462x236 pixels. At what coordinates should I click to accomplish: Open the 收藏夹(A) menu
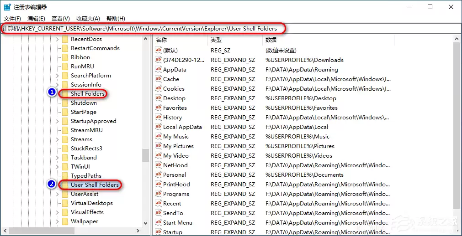point(88,19)
